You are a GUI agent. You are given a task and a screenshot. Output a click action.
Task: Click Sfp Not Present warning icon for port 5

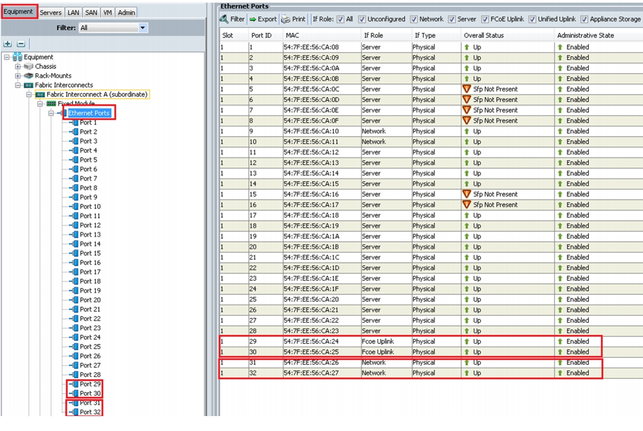point(467,89)
